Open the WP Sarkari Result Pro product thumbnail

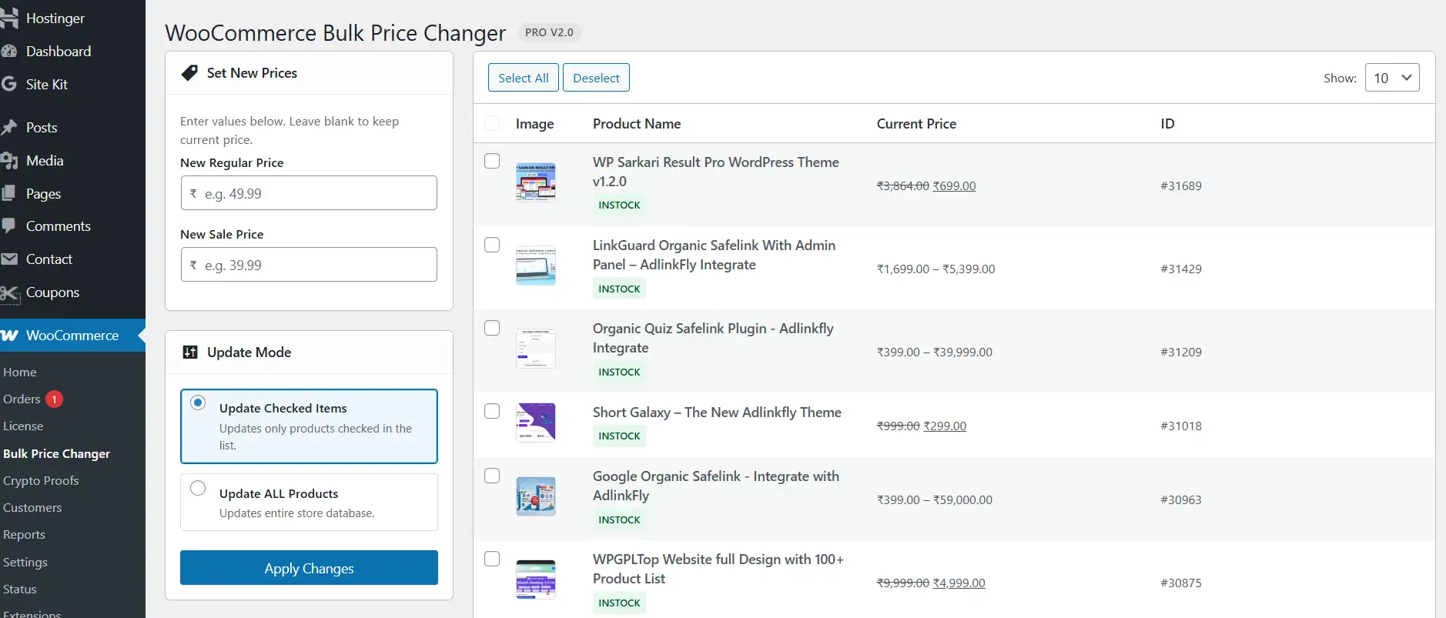536,182
